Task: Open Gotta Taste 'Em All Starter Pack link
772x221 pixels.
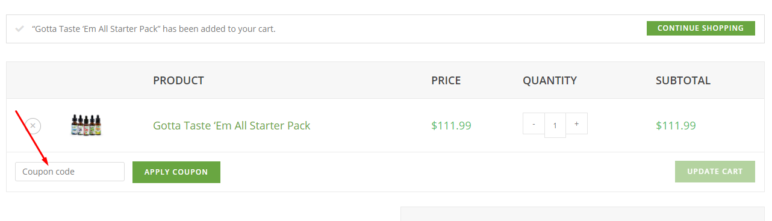Action: (x=232, y=126)
